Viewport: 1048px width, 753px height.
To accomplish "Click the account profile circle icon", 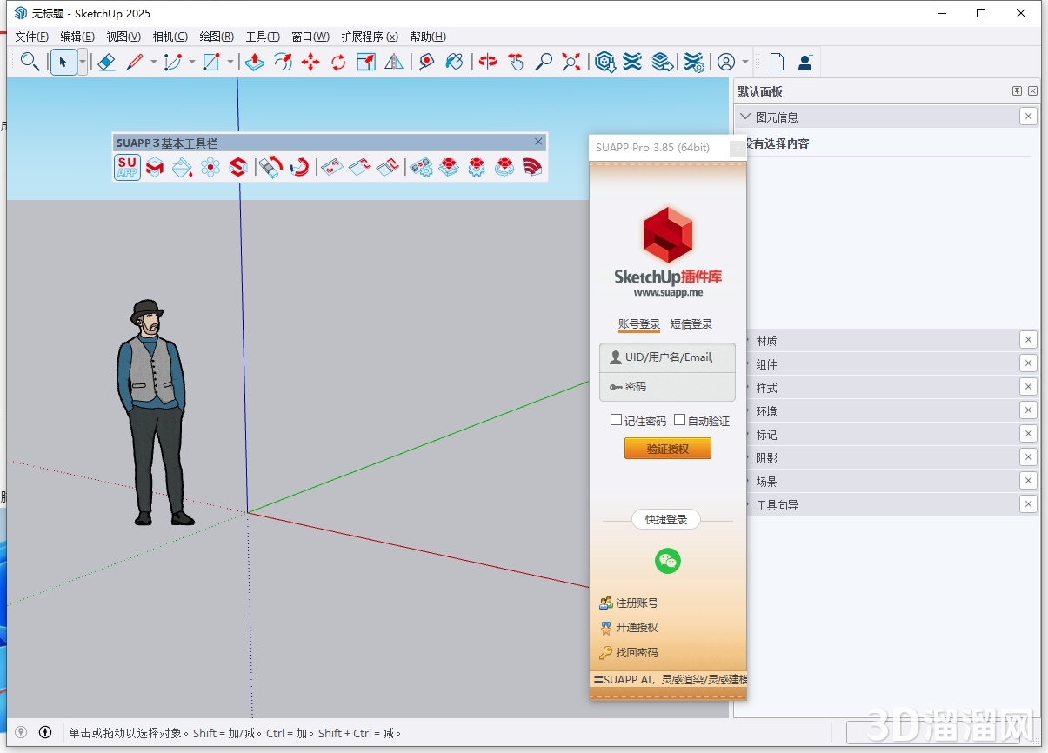I will click(x=726, y=62).
